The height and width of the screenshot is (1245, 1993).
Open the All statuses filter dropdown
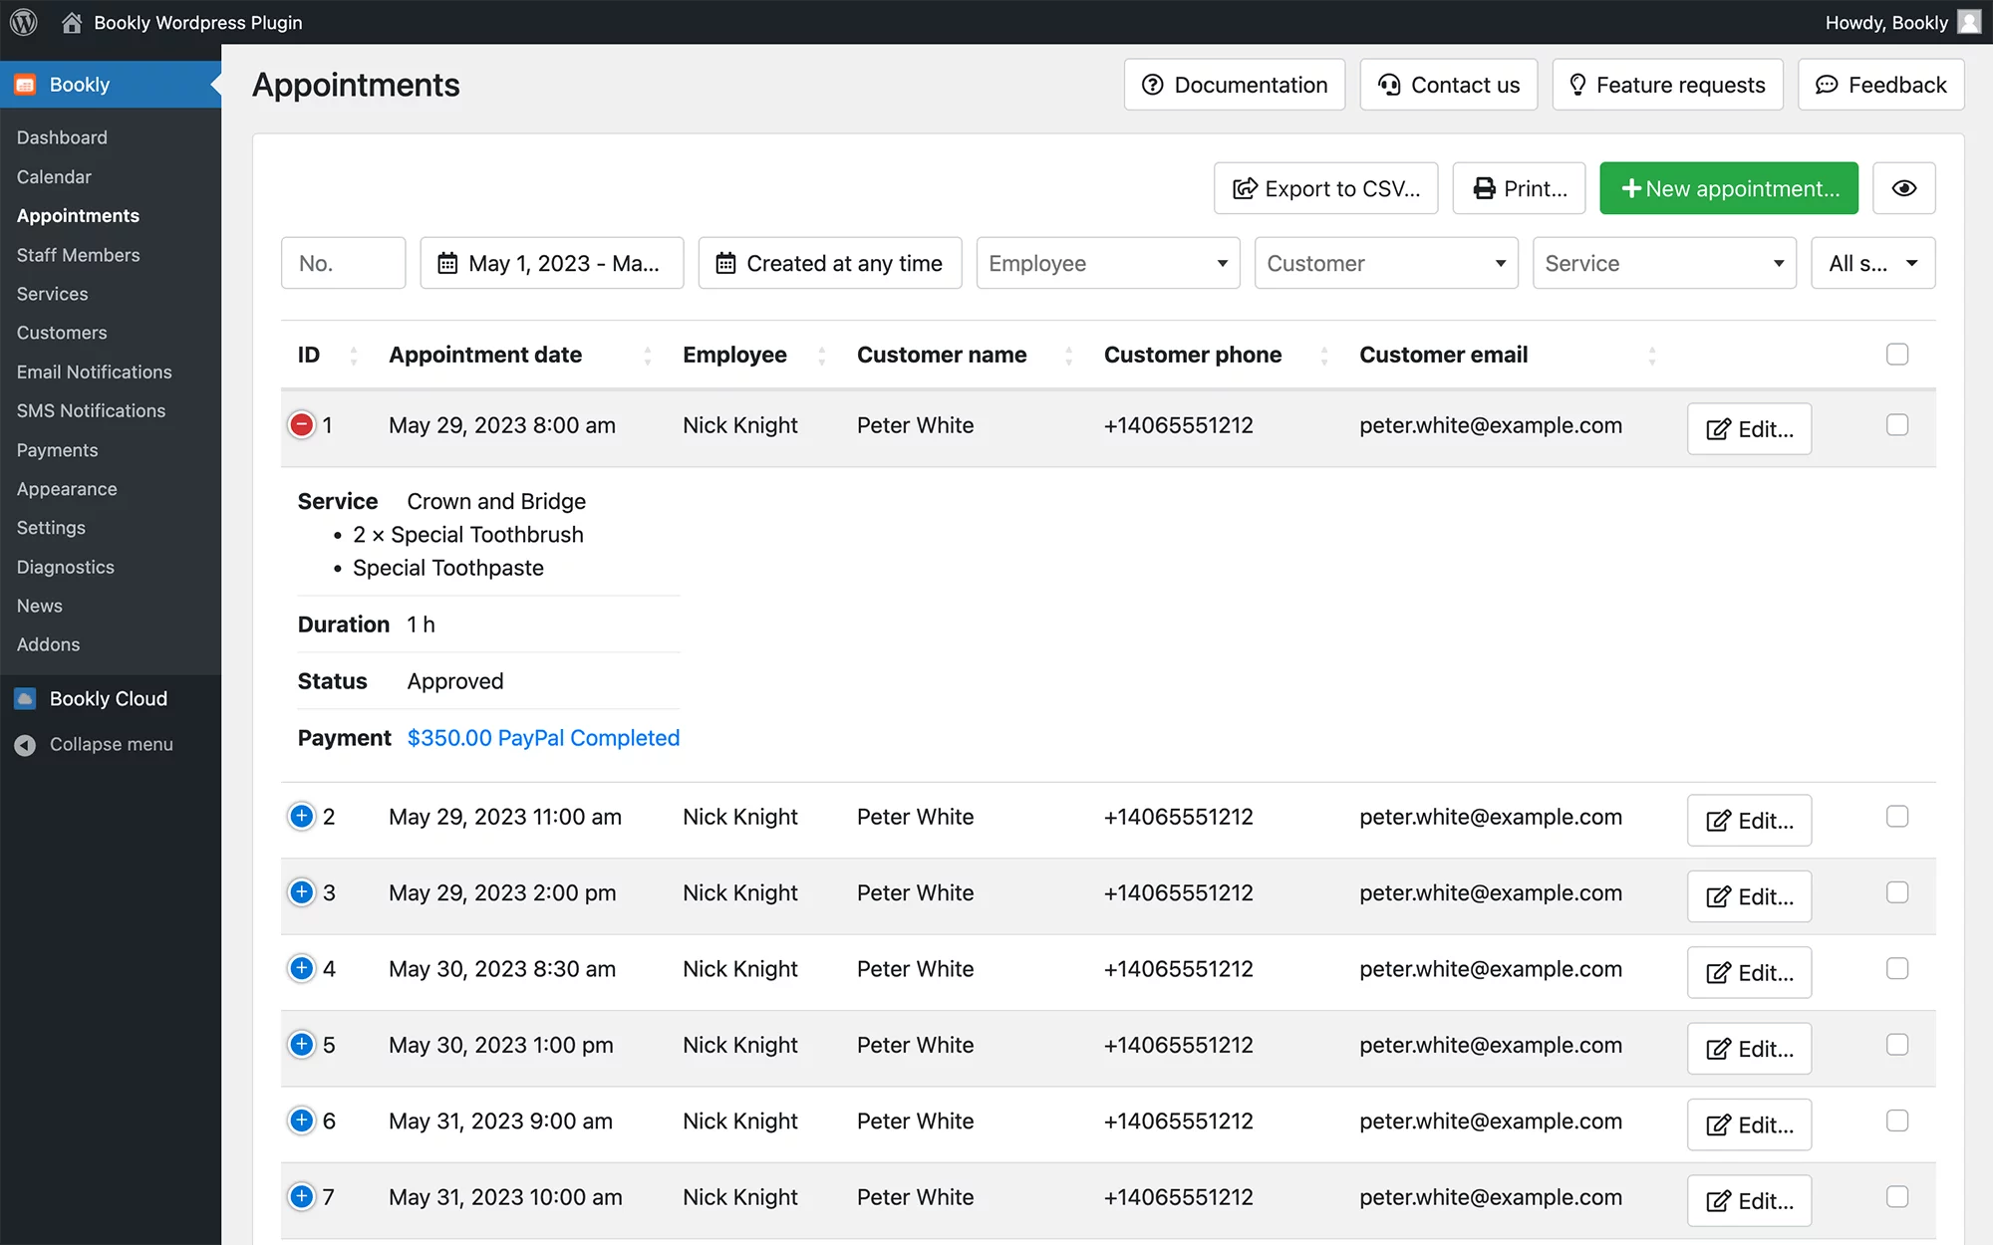click(x=1872, y=263)
